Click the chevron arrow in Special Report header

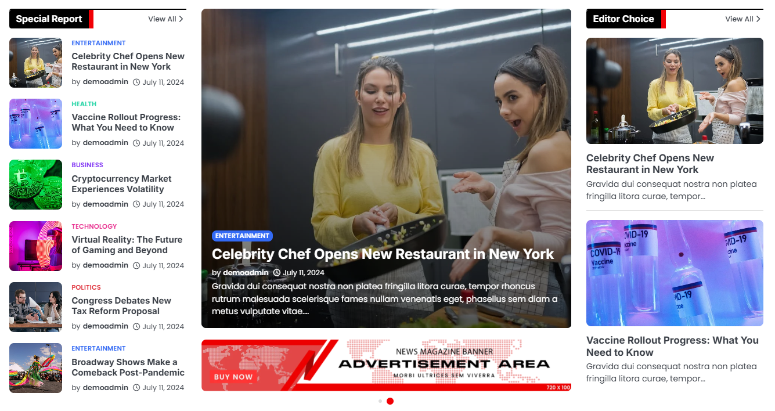pyautogui.click(x=181, y=19)
